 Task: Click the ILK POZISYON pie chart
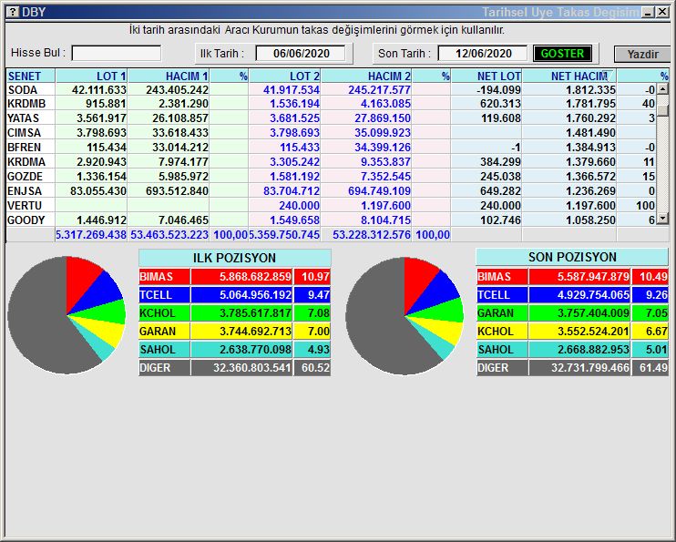67,315
